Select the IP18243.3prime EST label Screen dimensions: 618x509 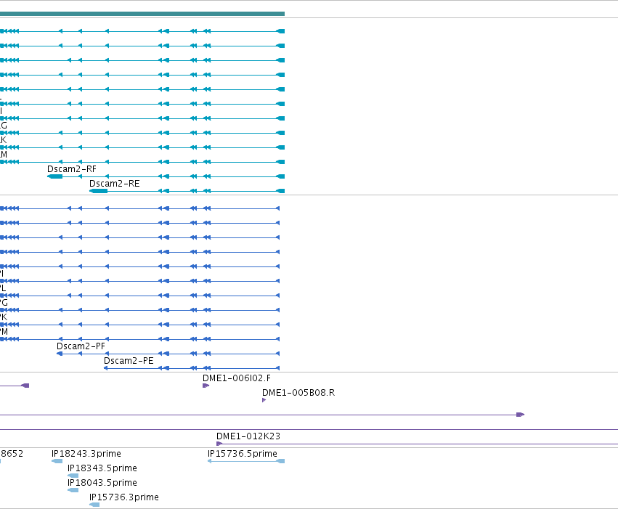[x=86, y=453]
